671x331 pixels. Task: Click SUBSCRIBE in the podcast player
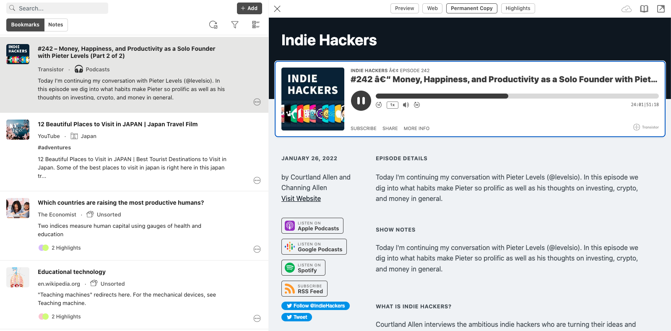click(364, 128)
